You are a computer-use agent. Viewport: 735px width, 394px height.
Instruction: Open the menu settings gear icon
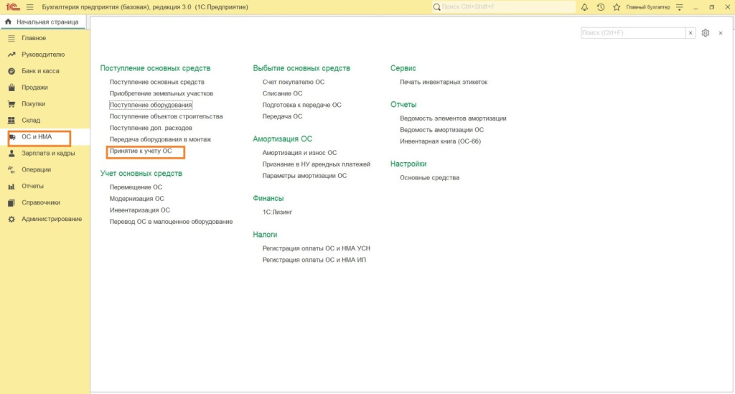[706, 33]
